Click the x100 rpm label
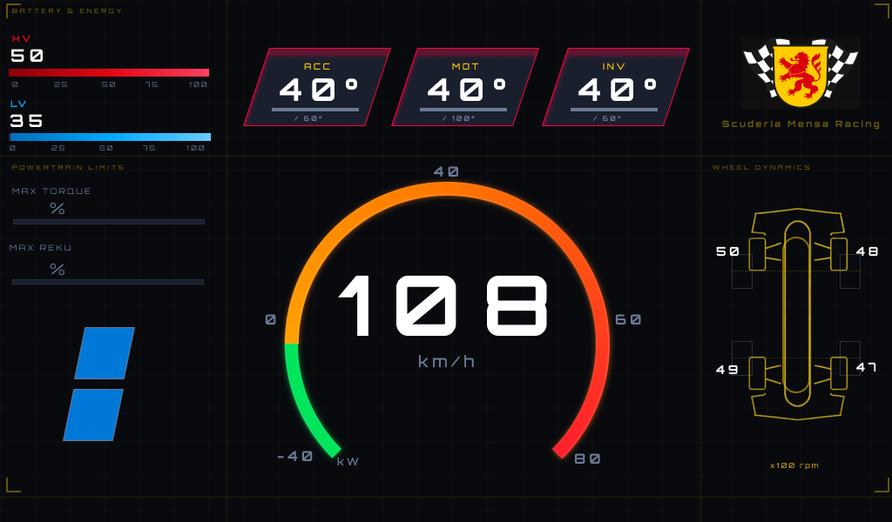This screenshot has width=892, height=522. click(794, 465)
